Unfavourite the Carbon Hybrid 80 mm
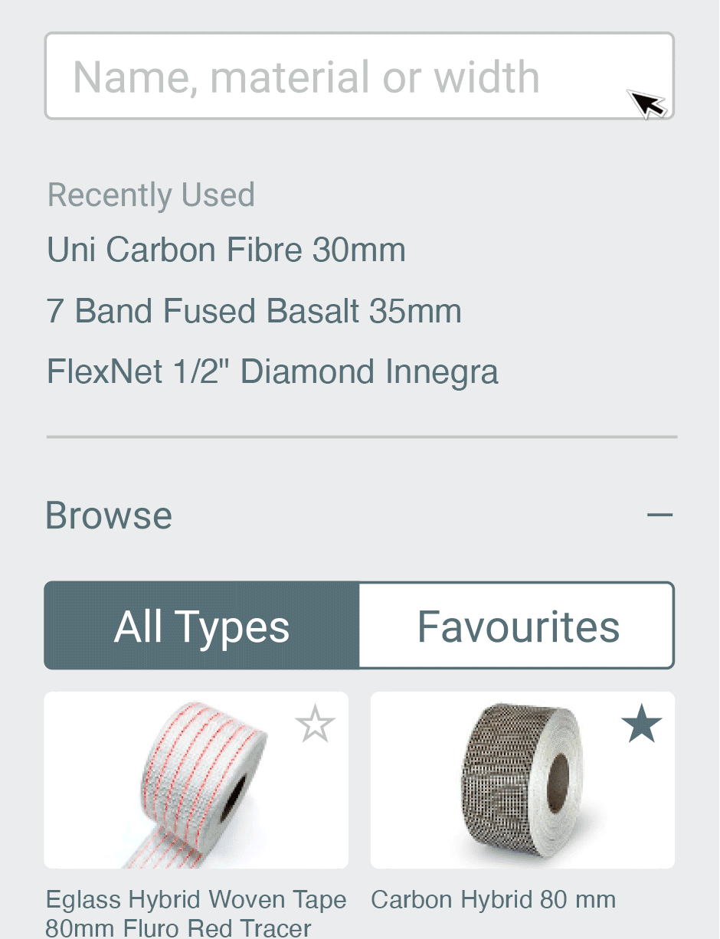 (x=641, y=725)
